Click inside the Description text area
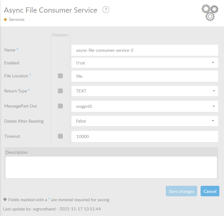Image resolution: width=224 pixels, height=216 pixels. (x=111, y=167)
